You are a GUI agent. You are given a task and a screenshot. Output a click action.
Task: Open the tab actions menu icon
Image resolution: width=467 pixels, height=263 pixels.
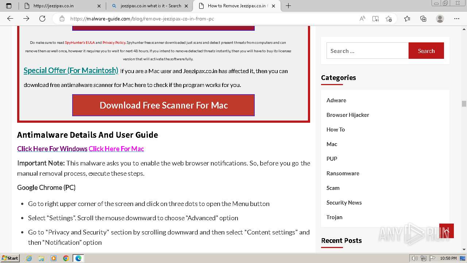pyautogui.click(x=9, y=6)
